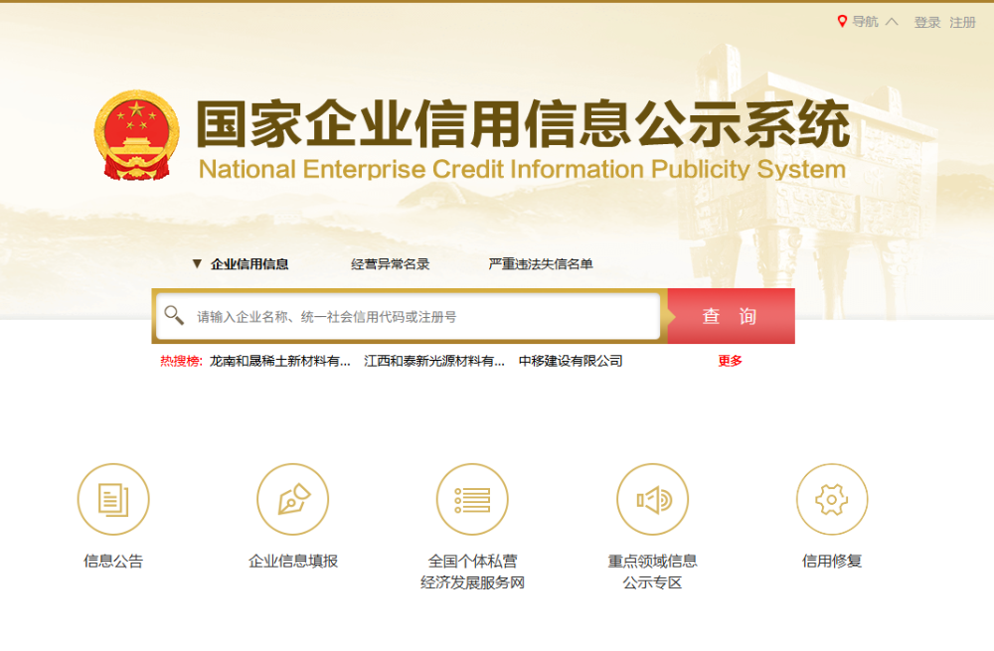This screenshot has width=994, height=651.
Task: Focus the enterprise name search input field
Action: click(409, 316)
